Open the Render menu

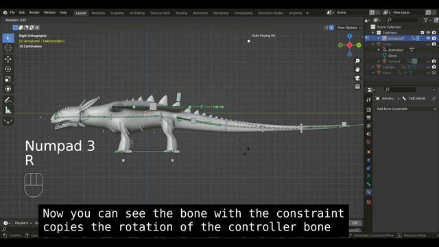point(34,12)
